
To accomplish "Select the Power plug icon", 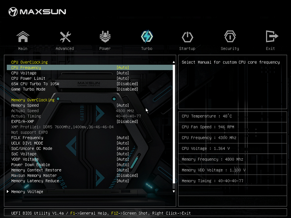I will pos(105,37).
